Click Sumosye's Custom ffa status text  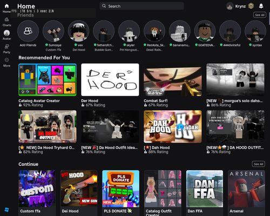tap(53, 50)
